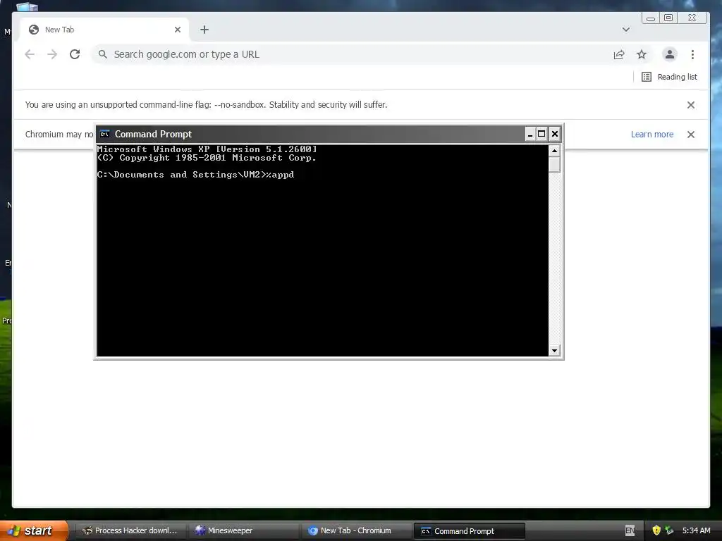Click the 5:34 AM clock
722x541 pixels.
(x=696, y=530)
